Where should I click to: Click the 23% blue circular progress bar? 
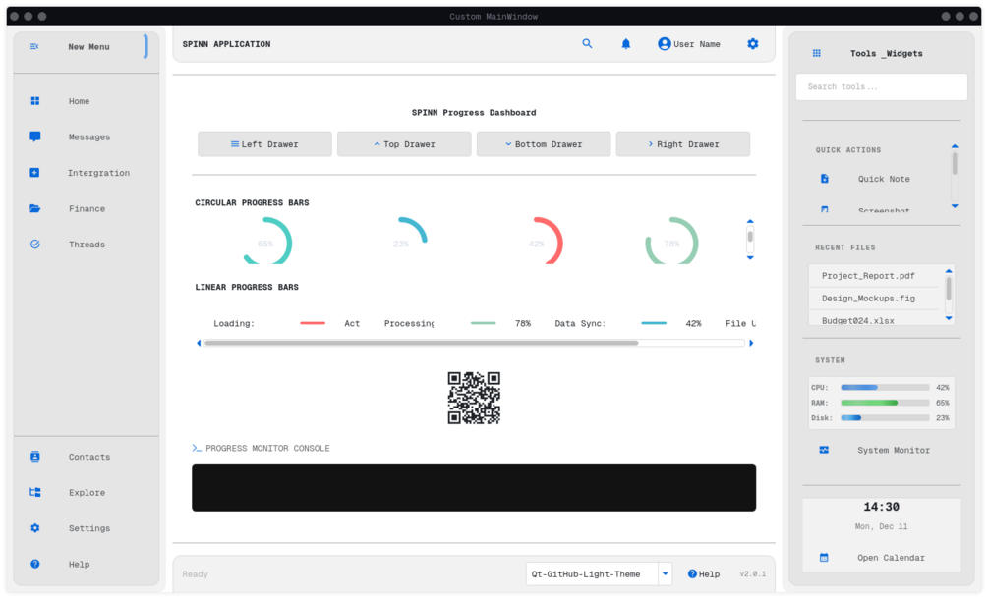(x=402, y=242)
